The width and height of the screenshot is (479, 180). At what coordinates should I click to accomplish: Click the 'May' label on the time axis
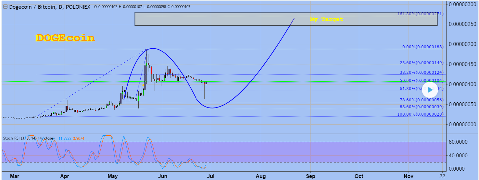[x=113, y=176]
